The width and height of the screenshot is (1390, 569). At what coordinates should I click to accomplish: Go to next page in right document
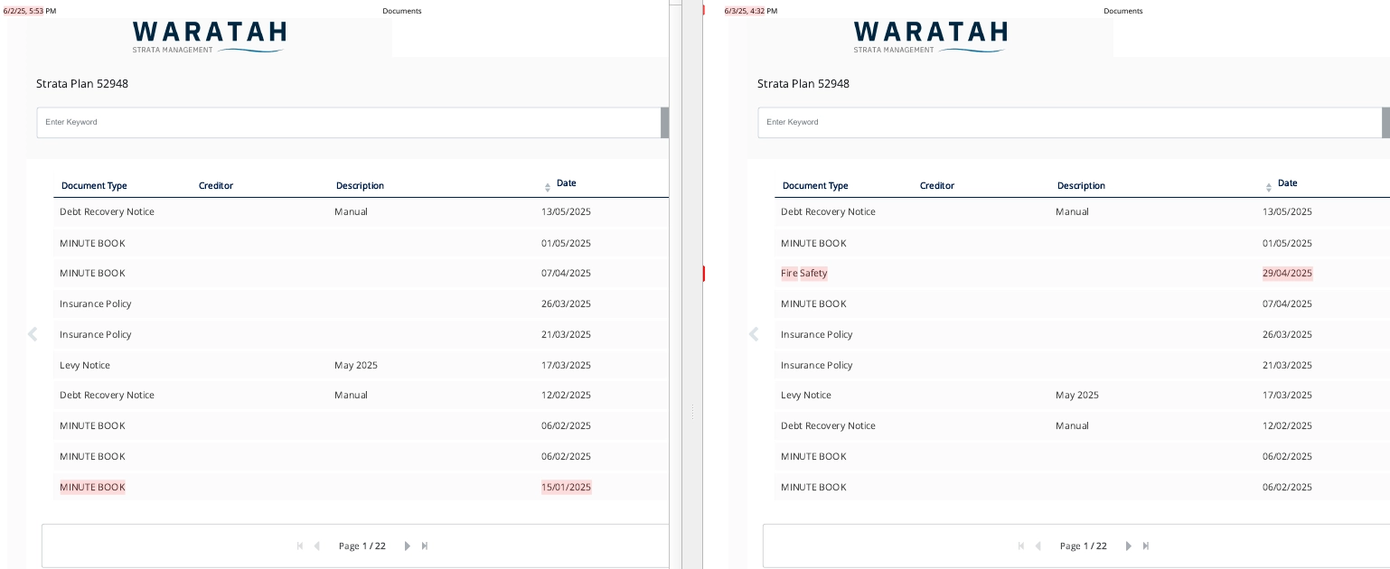pyautogui.click(x=1129, y=546)
